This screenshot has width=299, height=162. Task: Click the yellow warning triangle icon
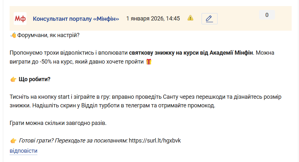pyautogui.click(x=190, y=18)
